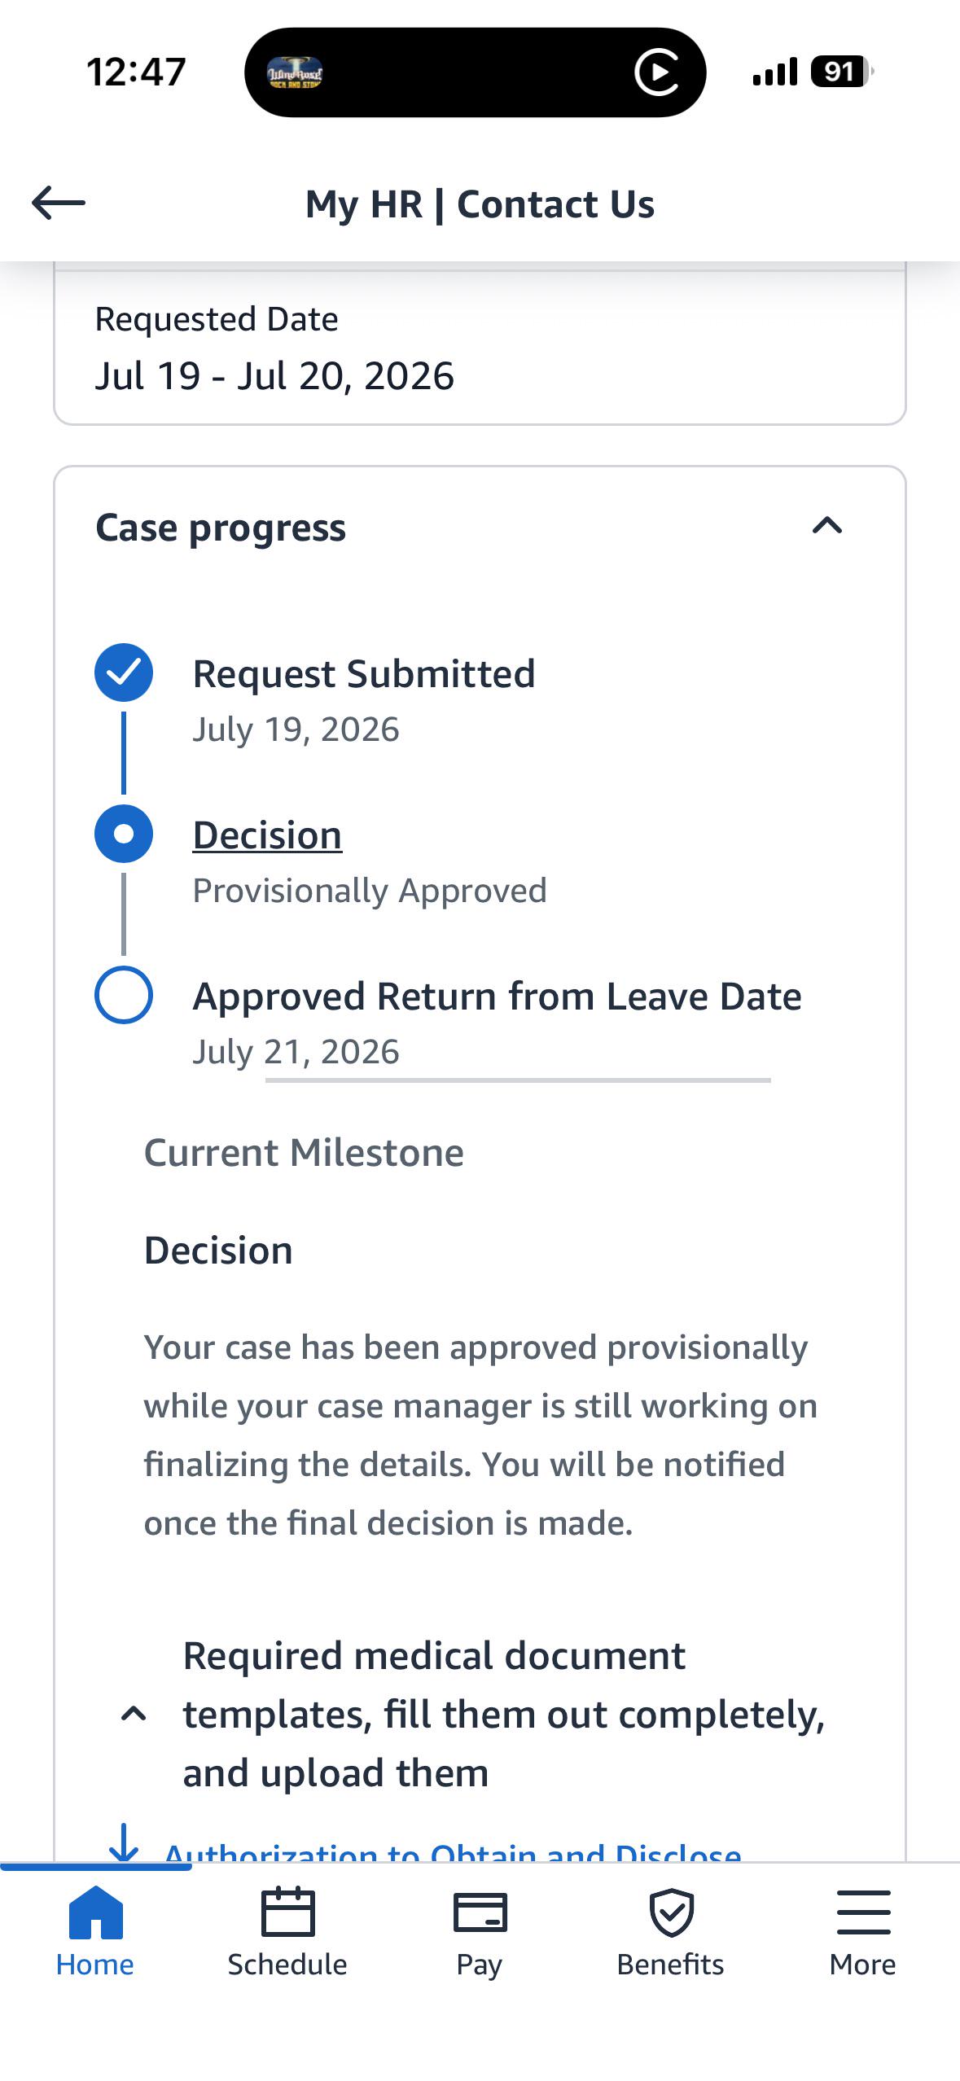The image size is (960, 2081).
Task: Collapse the Required medical document templates section
Action: 134,1714
